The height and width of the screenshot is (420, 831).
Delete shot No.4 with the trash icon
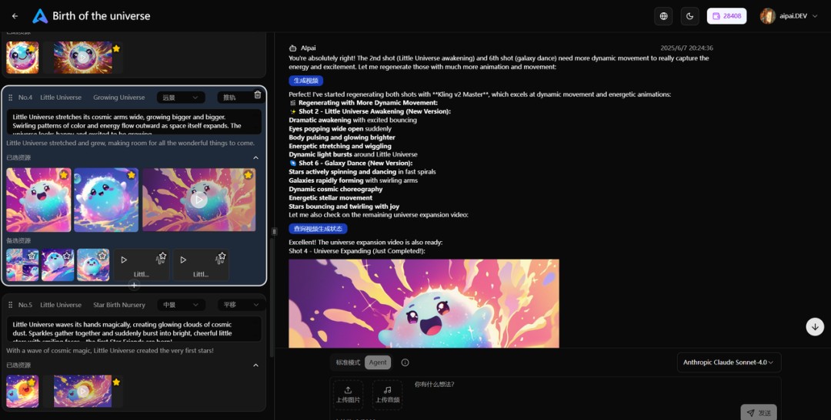[x=258, y=95]
